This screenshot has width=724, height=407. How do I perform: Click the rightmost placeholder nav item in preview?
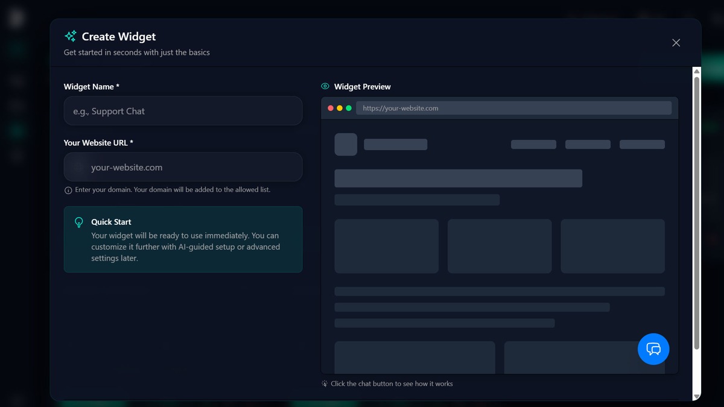point(642,145)
